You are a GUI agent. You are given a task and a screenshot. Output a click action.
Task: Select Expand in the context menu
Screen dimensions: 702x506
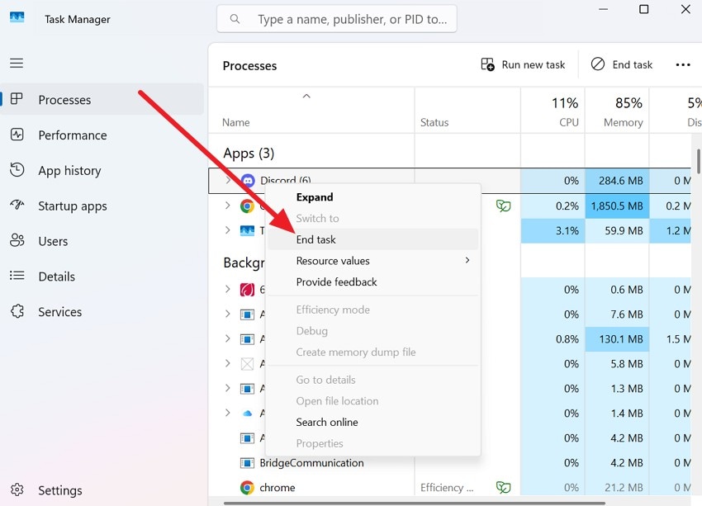315,197
